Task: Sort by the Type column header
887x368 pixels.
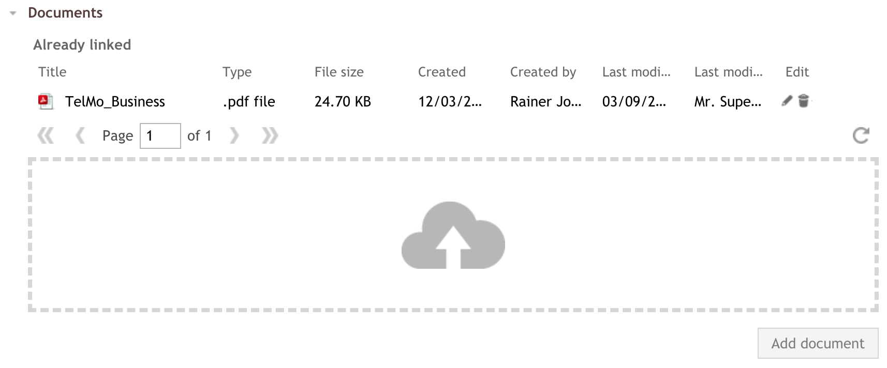Action: point(237,72)
